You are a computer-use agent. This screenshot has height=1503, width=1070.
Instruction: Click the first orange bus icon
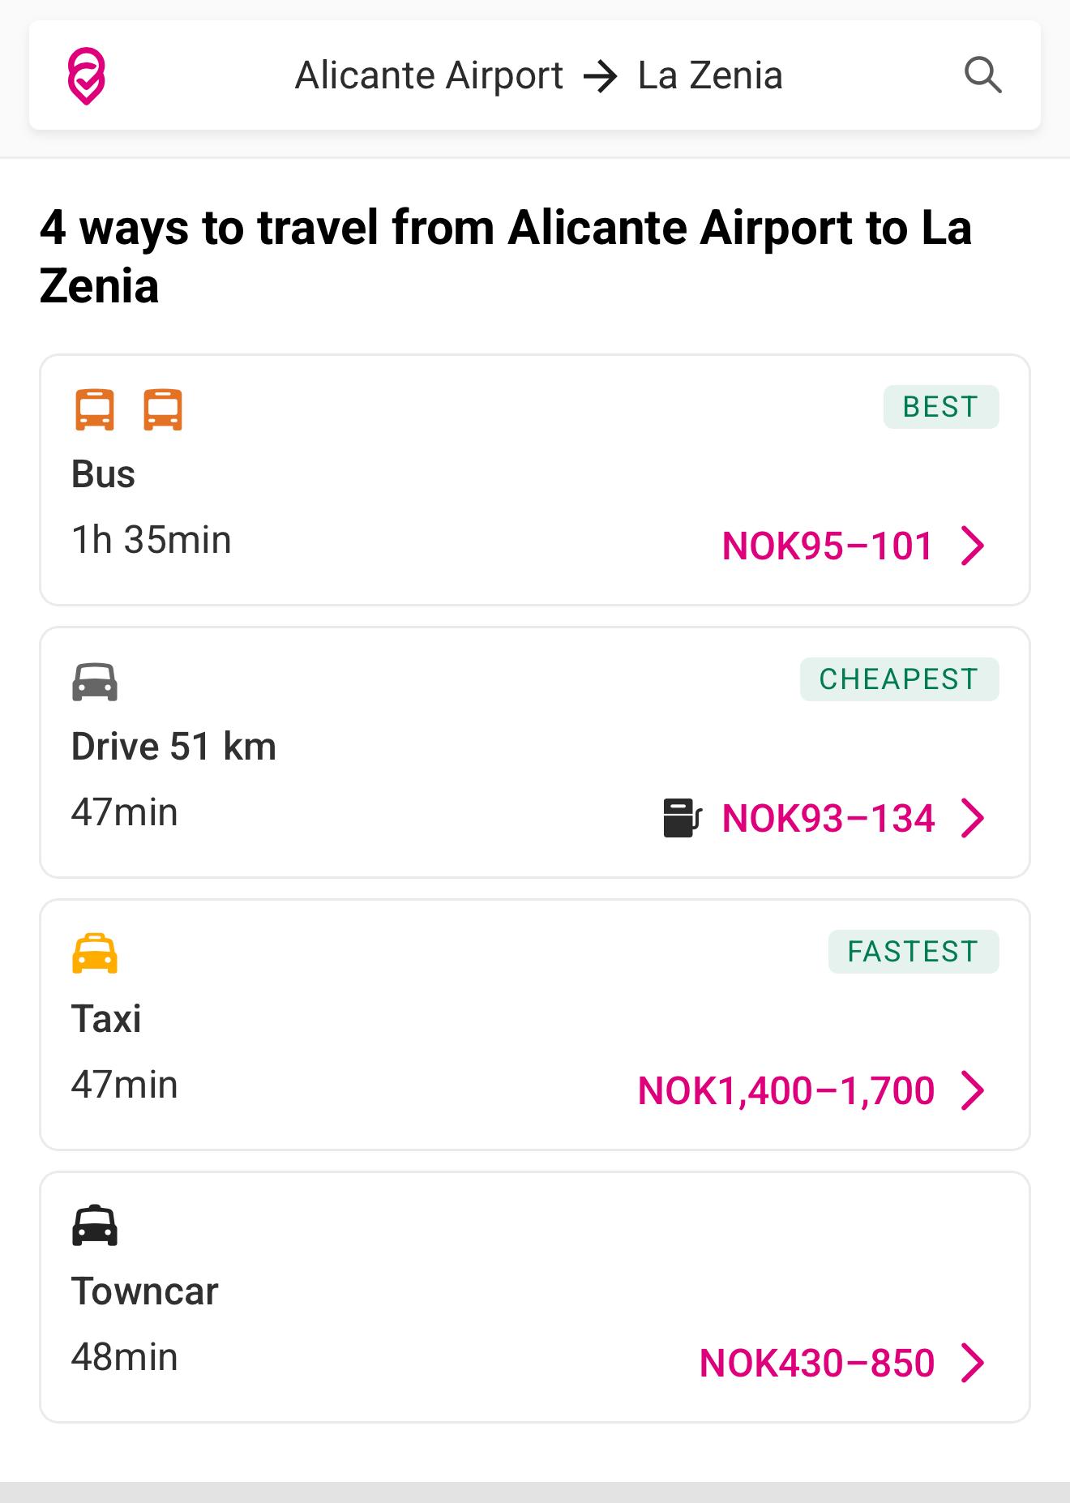[95, 409]
